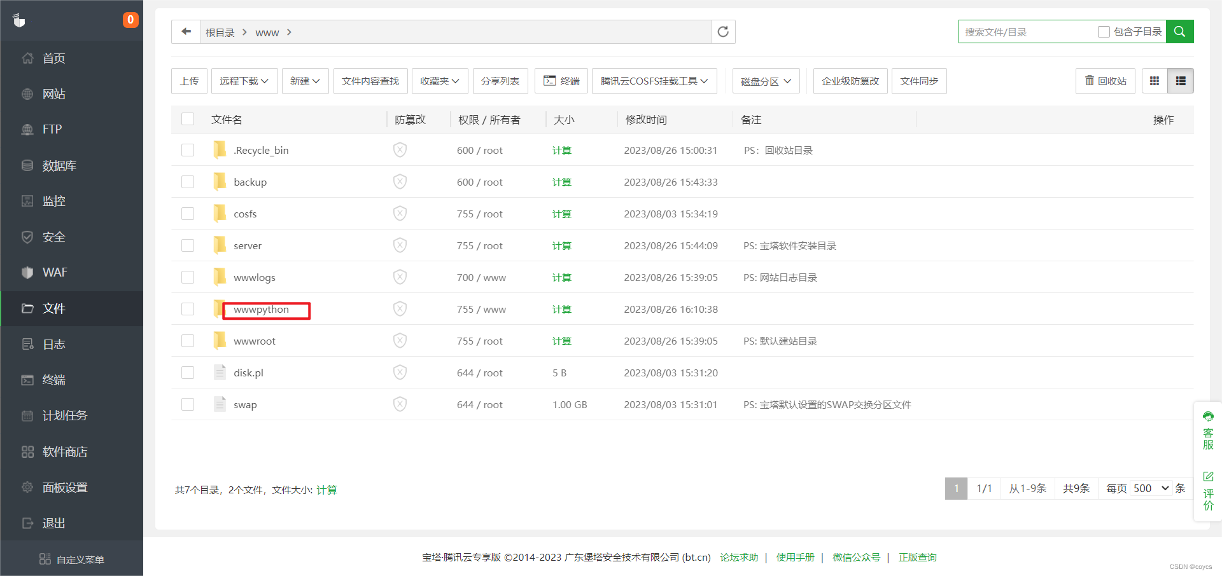
Task: Expand 腾讯云COSFS挂载工具 dropdown
Action: click(x=654, y=81)
